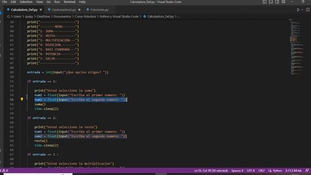Screen dimensions: 311x175
Task: Click the print '1- SUMA' menu line
Action: [x=53, y=31]
